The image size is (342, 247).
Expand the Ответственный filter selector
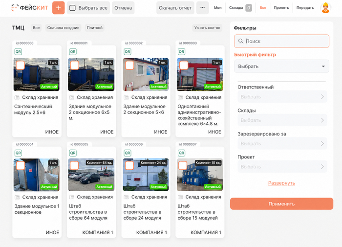(282, 96)
